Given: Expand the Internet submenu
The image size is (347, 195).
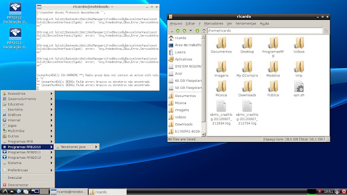Looking at the screenshot, I should [x=28, y=120].
